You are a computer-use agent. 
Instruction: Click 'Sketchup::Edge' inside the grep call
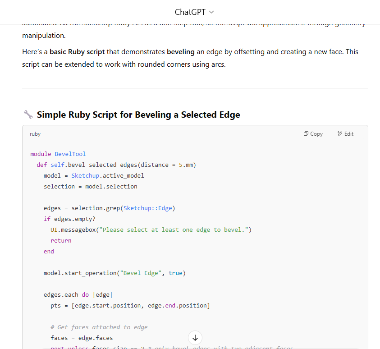click(x=147, y=208)
